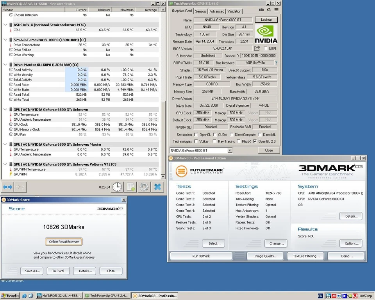Viewport: 375px width, 300px height.
Task: Click the HWiNFO clock reset timer icon
Action: point(117,187)
